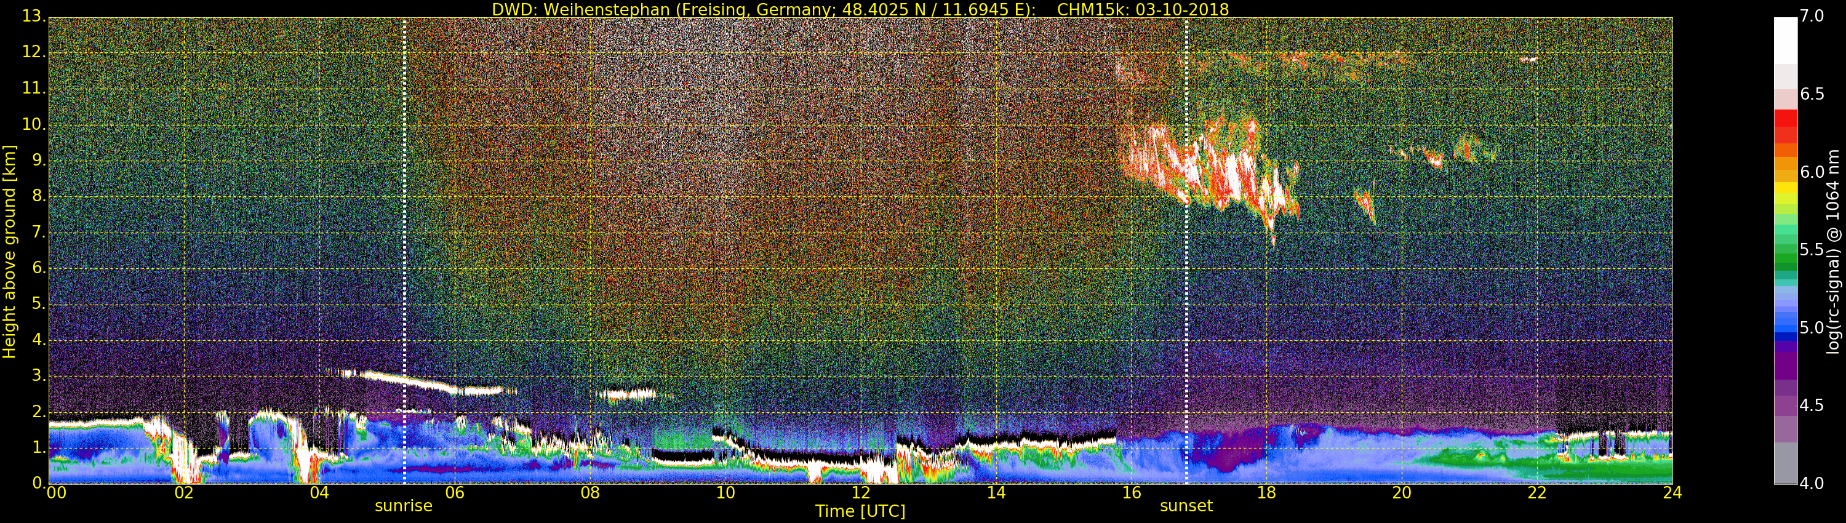Click the height axis tick "4."
Image resolution: width=1846 pixels, height=523 pixels.
pyautogui.click(x=38, y=340)
